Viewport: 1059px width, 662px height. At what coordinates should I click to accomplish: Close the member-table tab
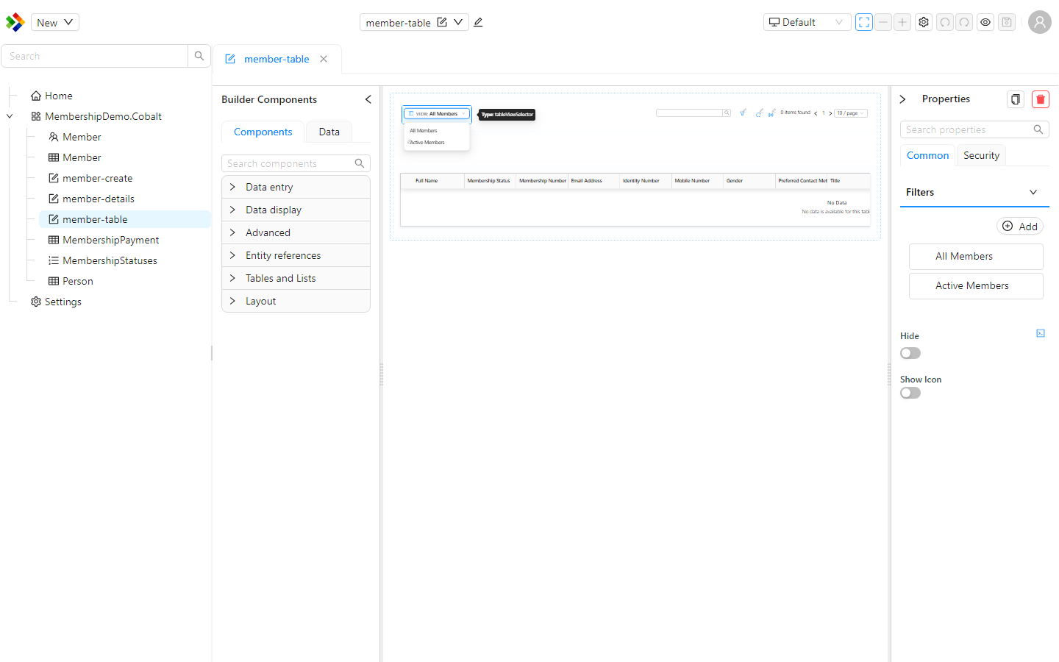coord(324,59)
